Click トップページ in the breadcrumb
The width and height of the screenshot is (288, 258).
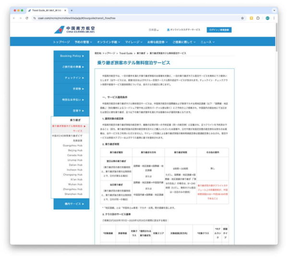108,53
